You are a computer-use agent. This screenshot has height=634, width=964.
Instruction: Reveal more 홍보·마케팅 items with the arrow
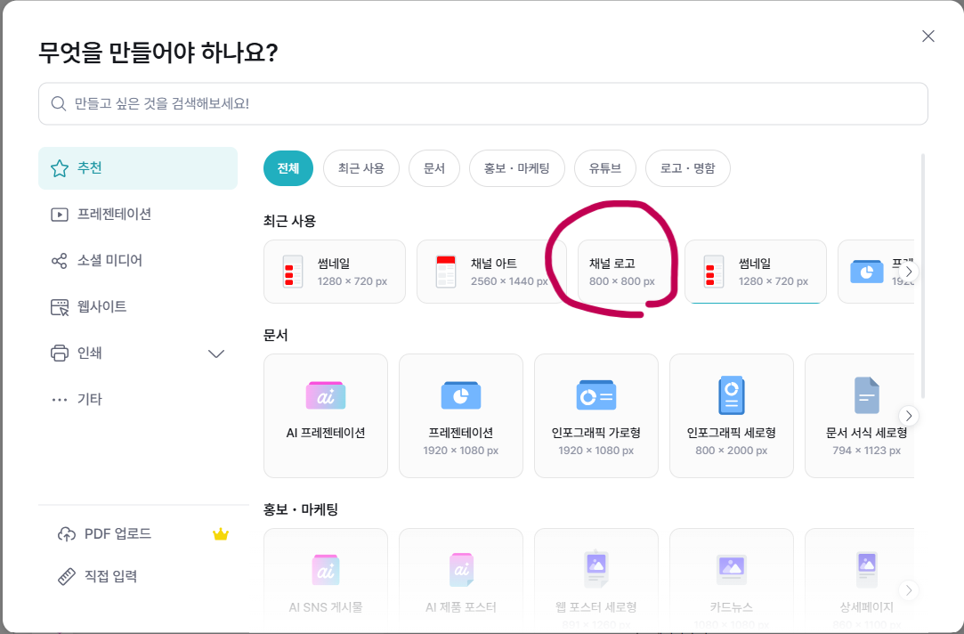pyautogui.click(x=909, y=589)
